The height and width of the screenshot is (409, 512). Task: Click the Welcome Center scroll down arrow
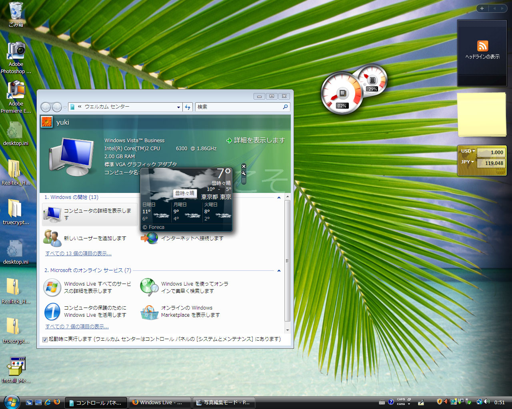point(287,330)
